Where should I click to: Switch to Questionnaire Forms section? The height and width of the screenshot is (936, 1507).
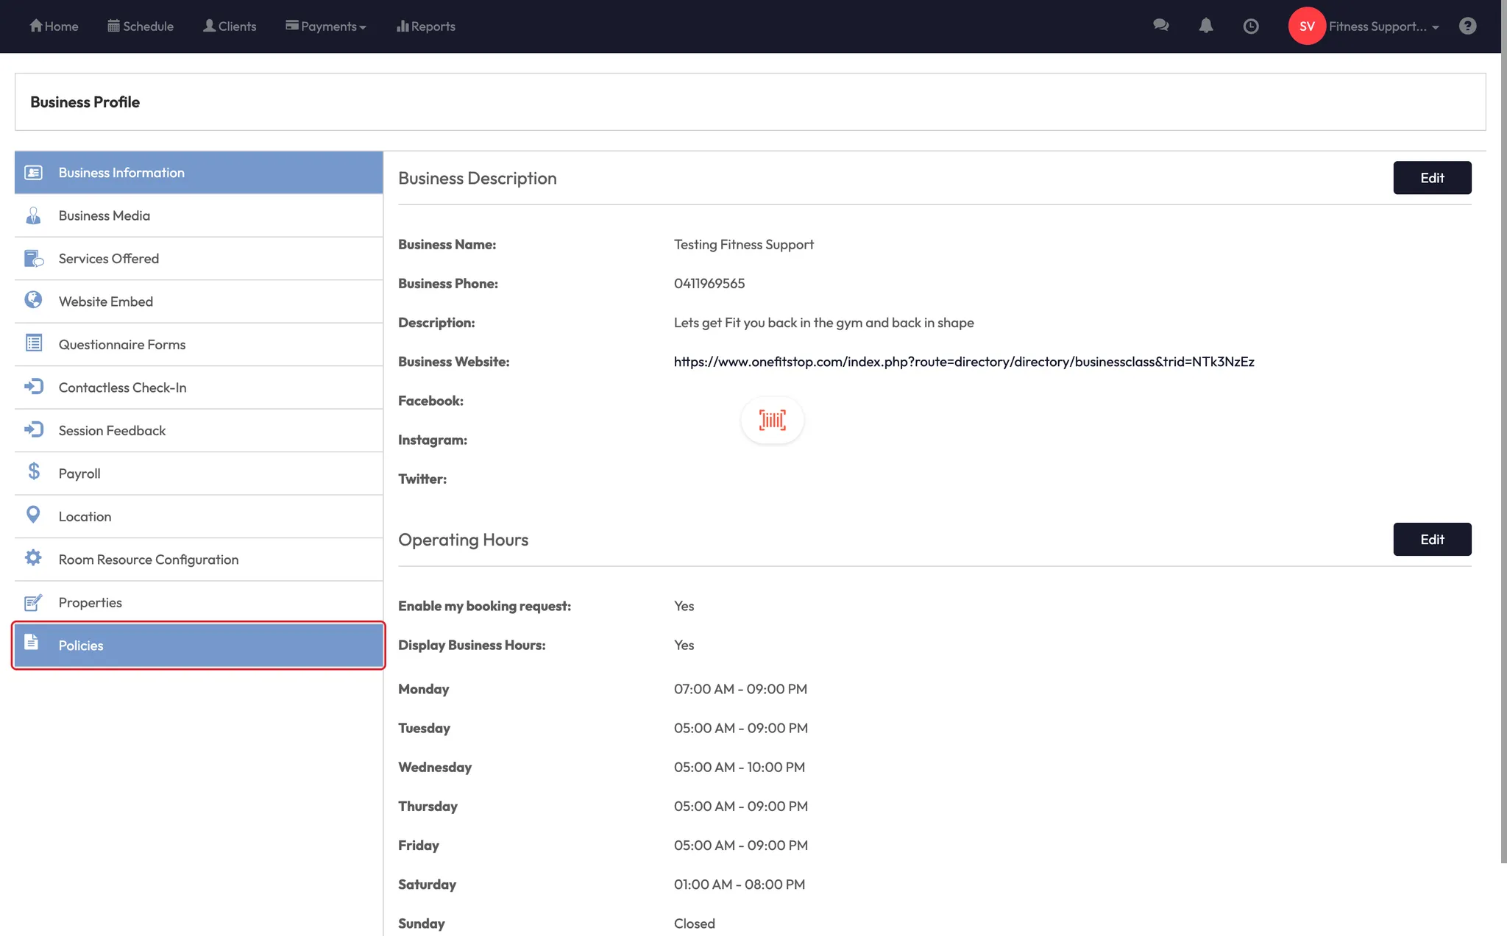(x=122, y=345)
